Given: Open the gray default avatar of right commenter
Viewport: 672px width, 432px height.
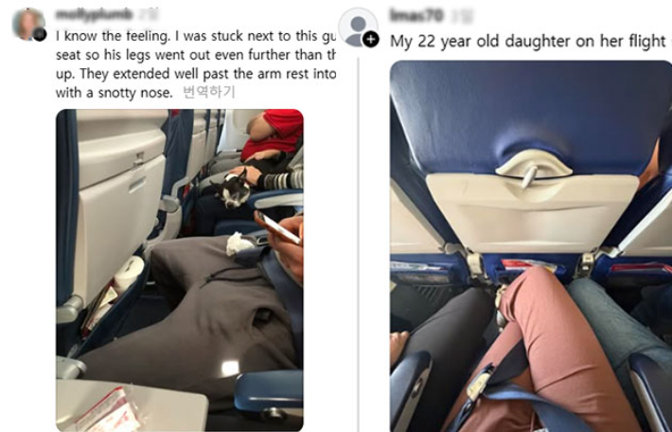Looking at the screenshot, I should point(358,27).
